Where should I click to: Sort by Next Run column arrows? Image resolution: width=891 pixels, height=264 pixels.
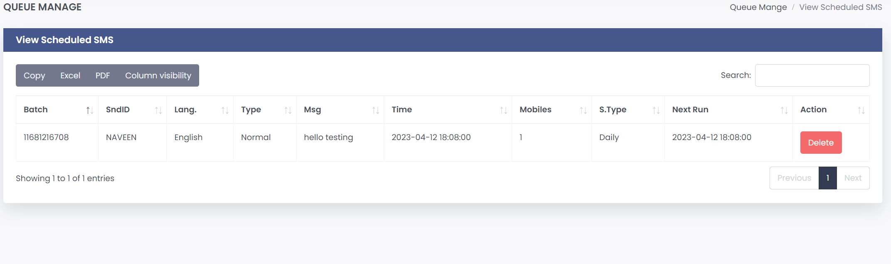pos(784,110)
